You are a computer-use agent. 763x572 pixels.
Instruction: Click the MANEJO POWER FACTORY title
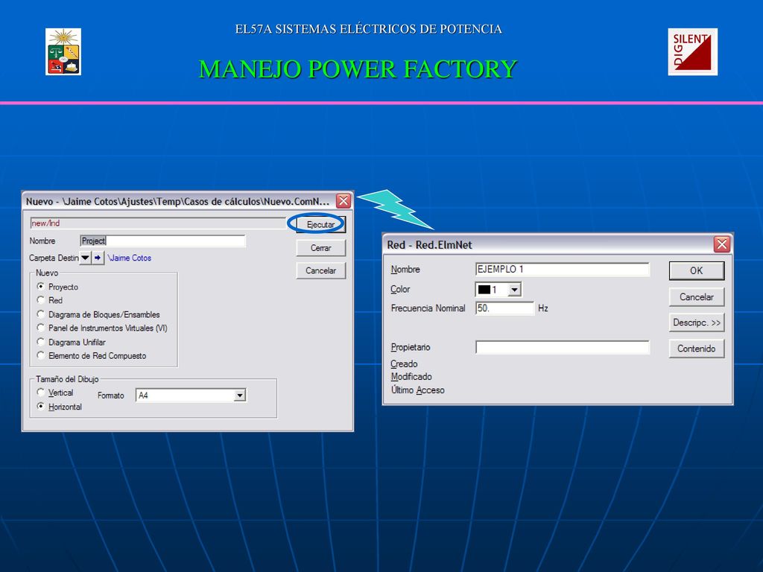358,69
